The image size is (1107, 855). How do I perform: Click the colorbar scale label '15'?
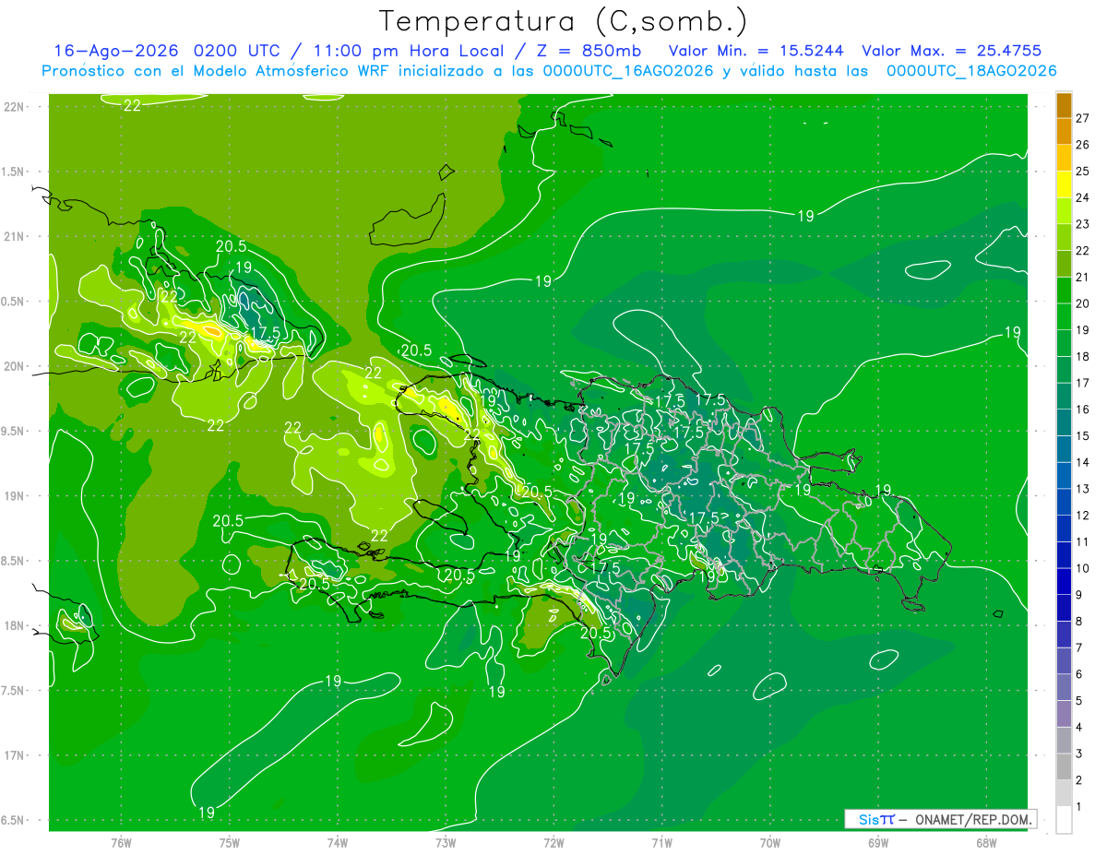[1083, 436]
